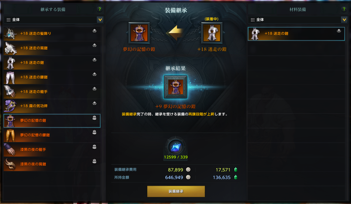Select 漆黒の夜の肩鎧 from inherit list
351x204 pixels.
pos(52,164)
